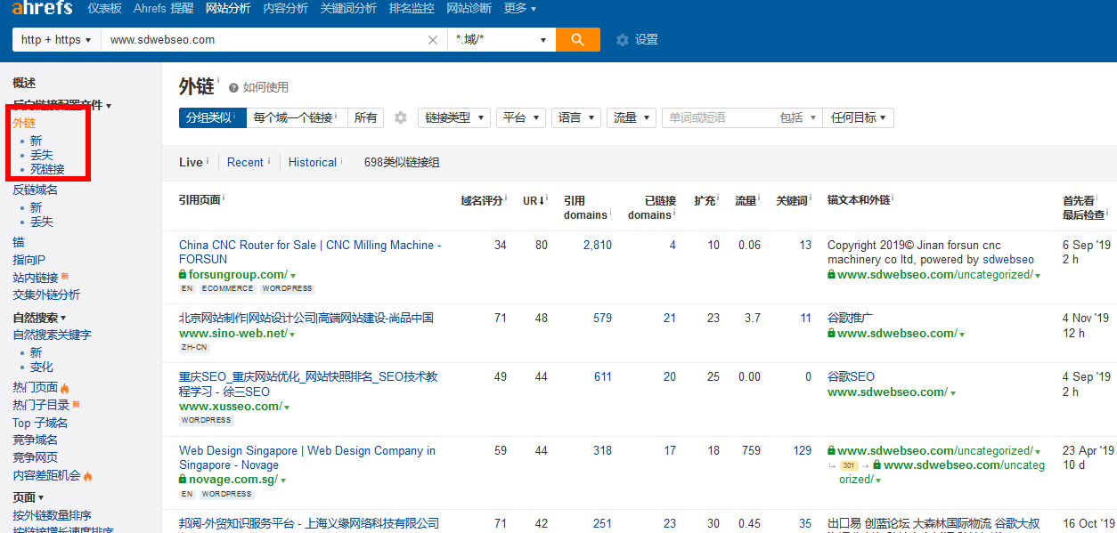The height and width of the screenshot is (533, 1117).
Task: Open 自然搜索关键字 in the sidebar
Action: [x=52, y=335]
